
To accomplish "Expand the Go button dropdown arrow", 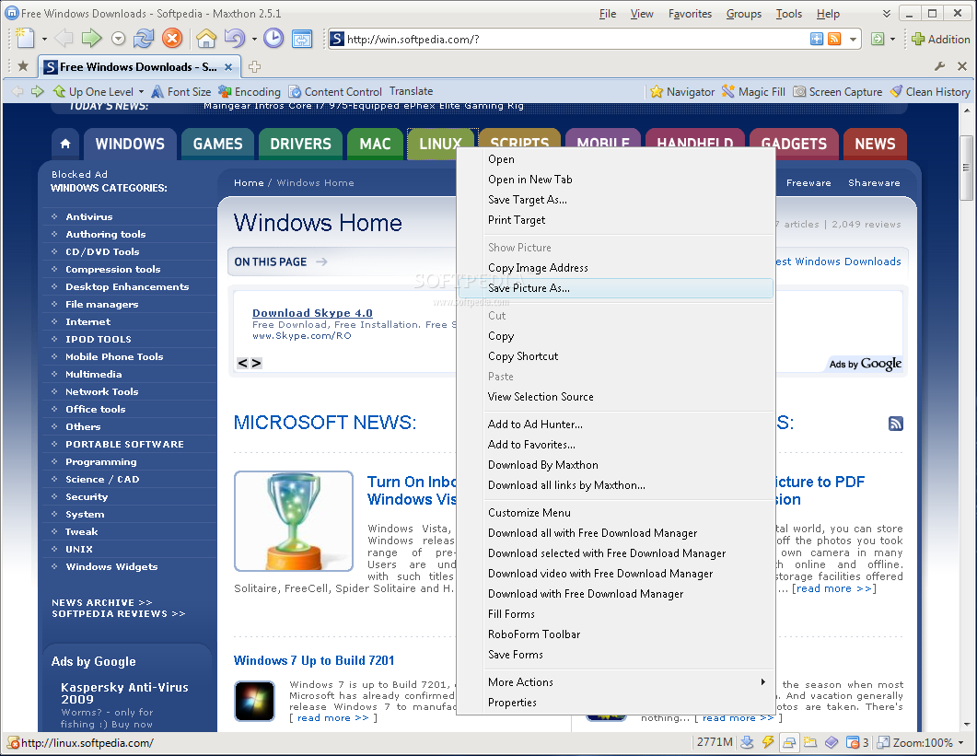I will (892, 40).
